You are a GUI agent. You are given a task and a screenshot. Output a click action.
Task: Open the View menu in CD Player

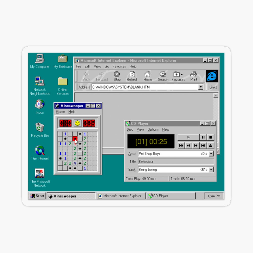coord(140,129)
